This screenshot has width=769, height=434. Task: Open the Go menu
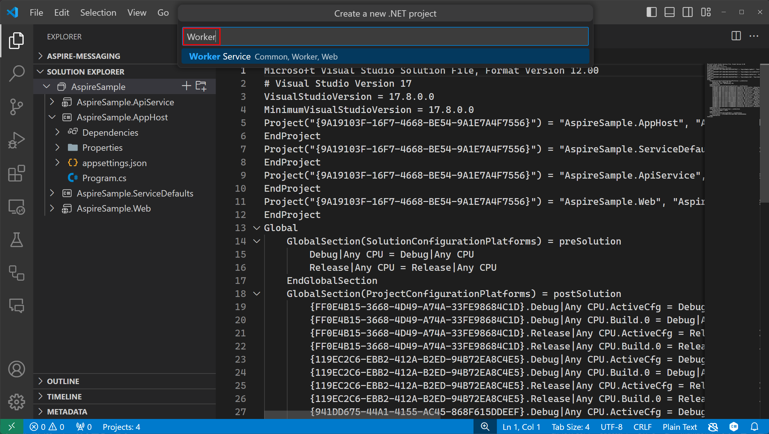click(x=163, y=12)
